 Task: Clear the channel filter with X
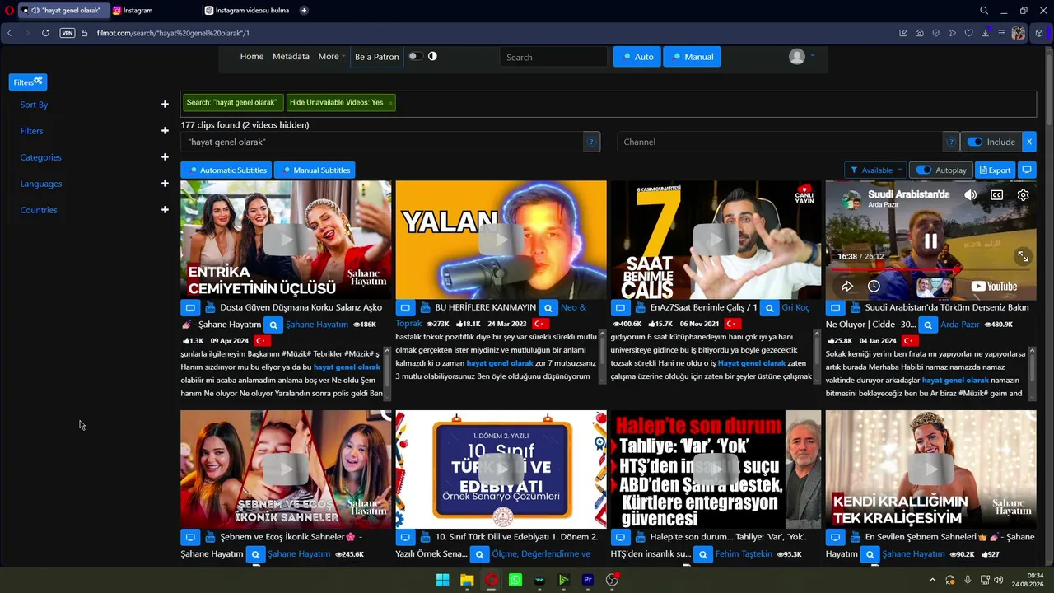(x=1028, y=142)
